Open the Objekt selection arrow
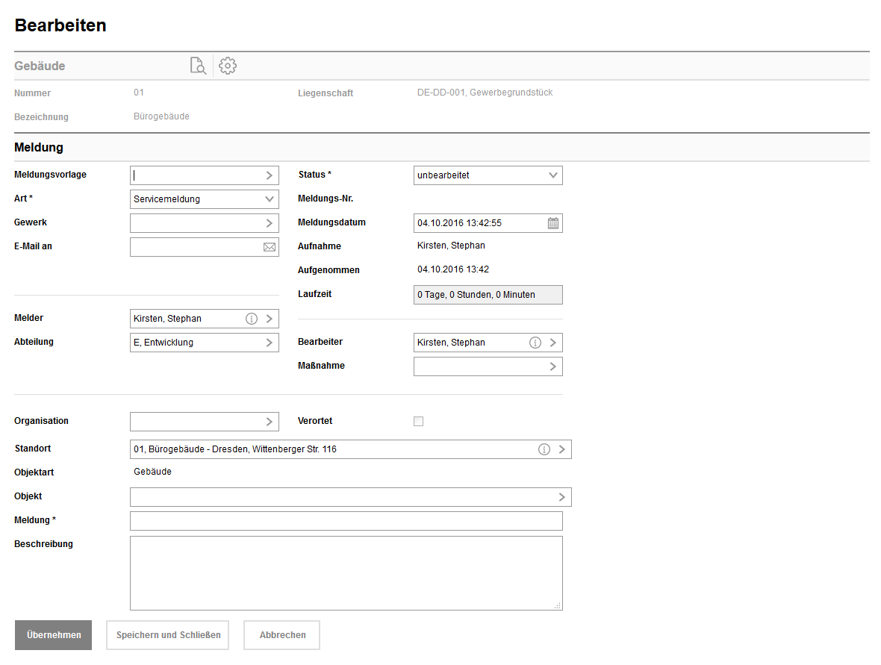 (562, 497)
